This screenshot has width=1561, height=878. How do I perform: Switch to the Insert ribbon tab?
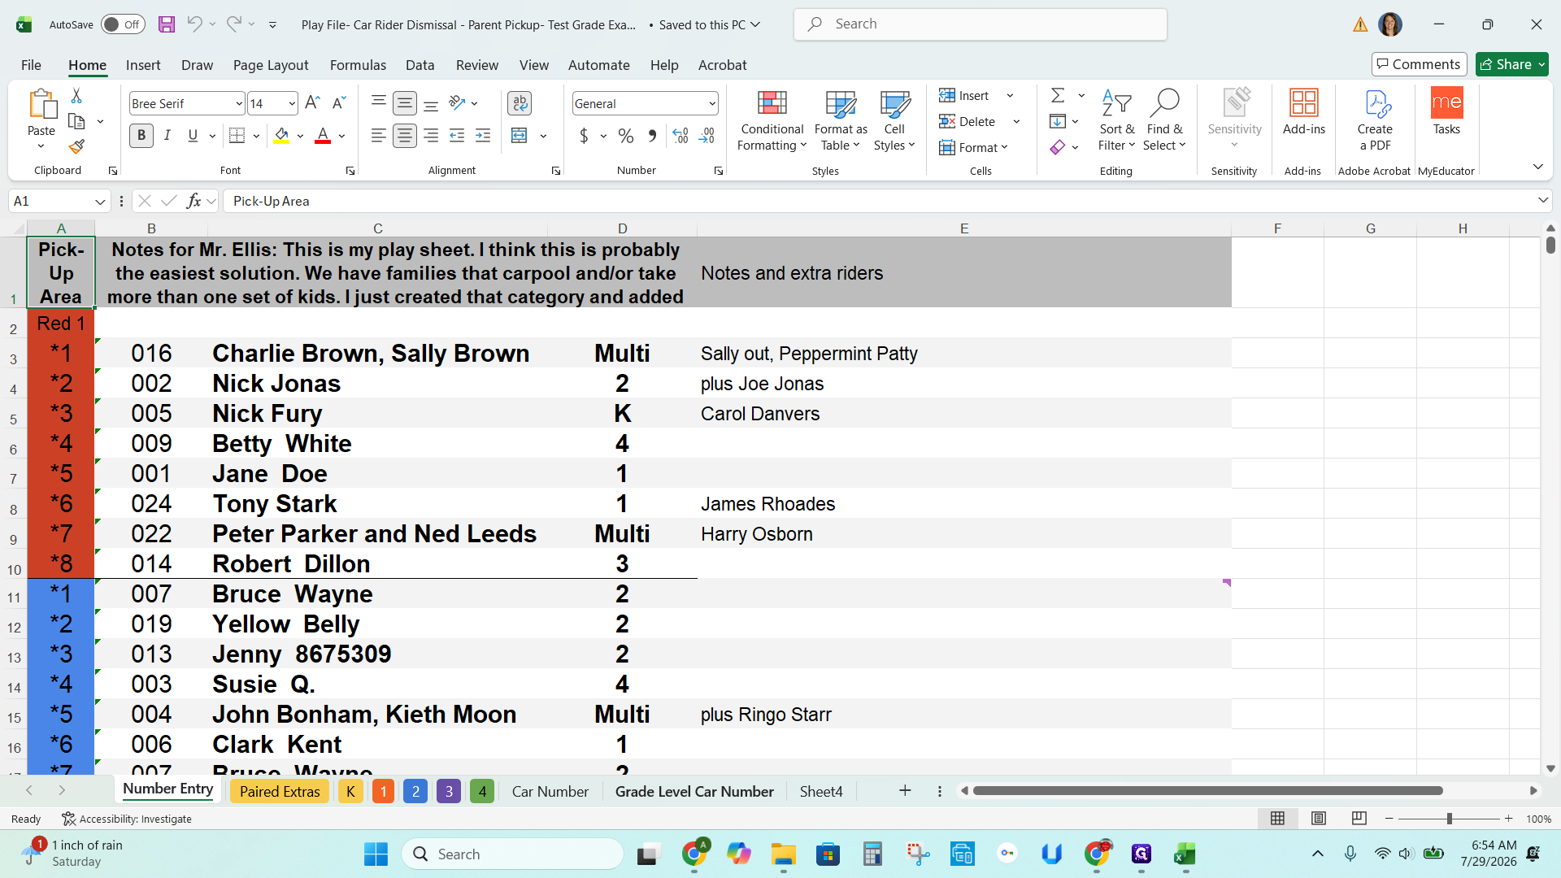tap(143, 65)
